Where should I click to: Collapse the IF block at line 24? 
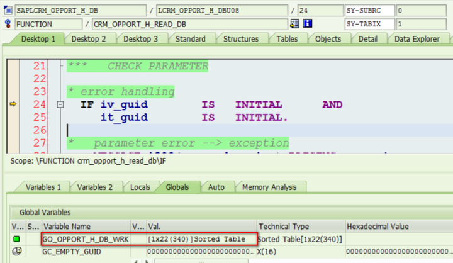tap(60, 104)
